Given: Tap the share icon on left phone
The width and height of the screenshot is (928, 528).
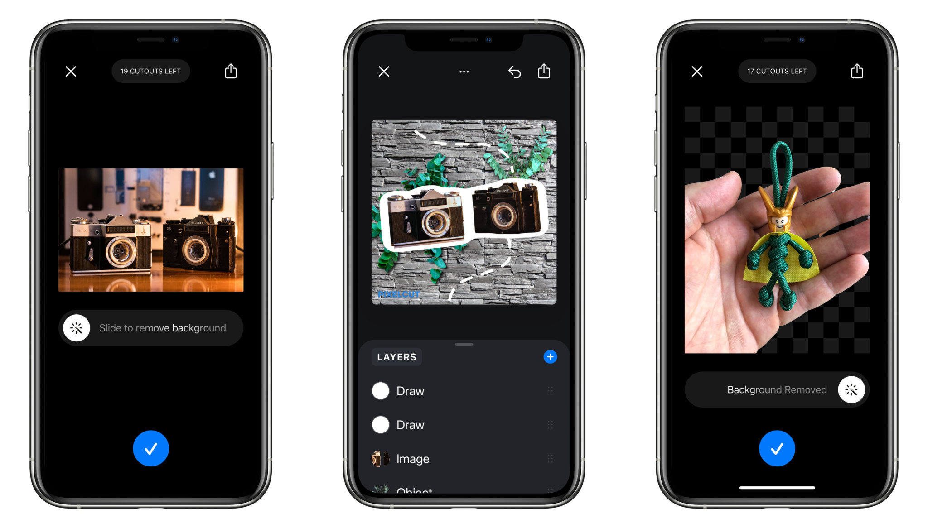Looking at the screenshot, I should 230,70.
